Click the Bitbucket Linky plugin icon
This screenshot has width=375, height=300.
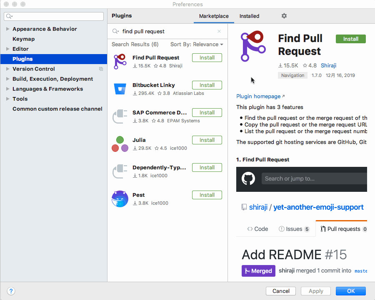(120, 89)
